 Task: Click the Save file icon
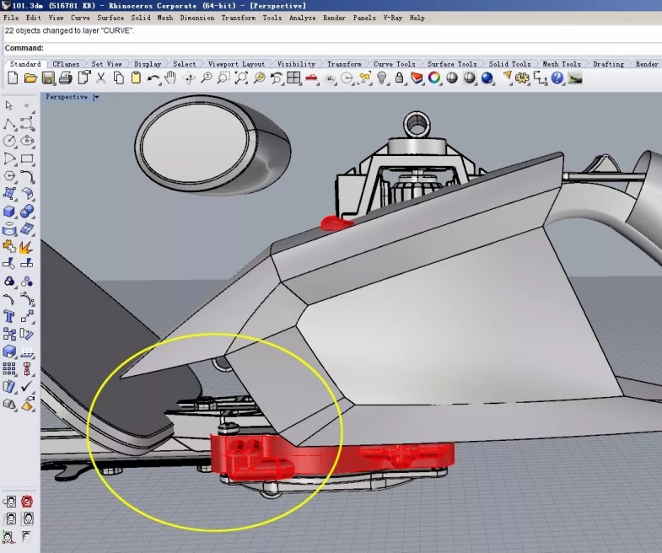pyautogui.click(x=48, y=78)
